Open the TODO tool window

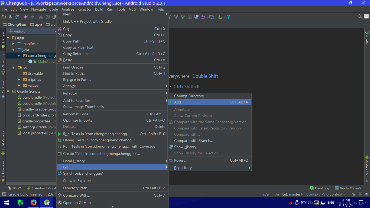point(14,188)
